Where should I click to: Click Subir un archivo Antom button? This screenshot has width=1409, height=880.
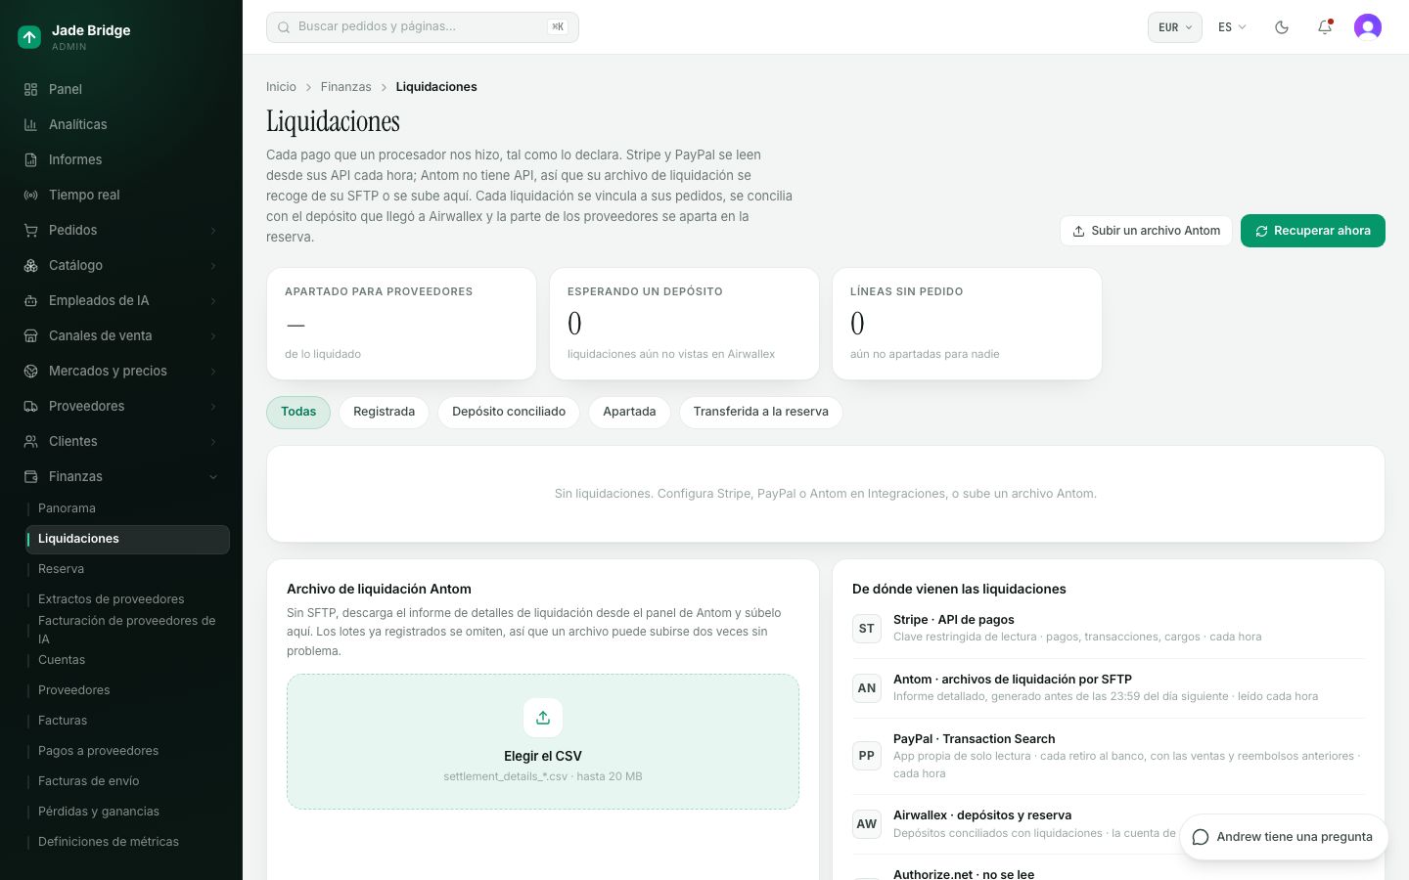click(x=1146, y=231)
